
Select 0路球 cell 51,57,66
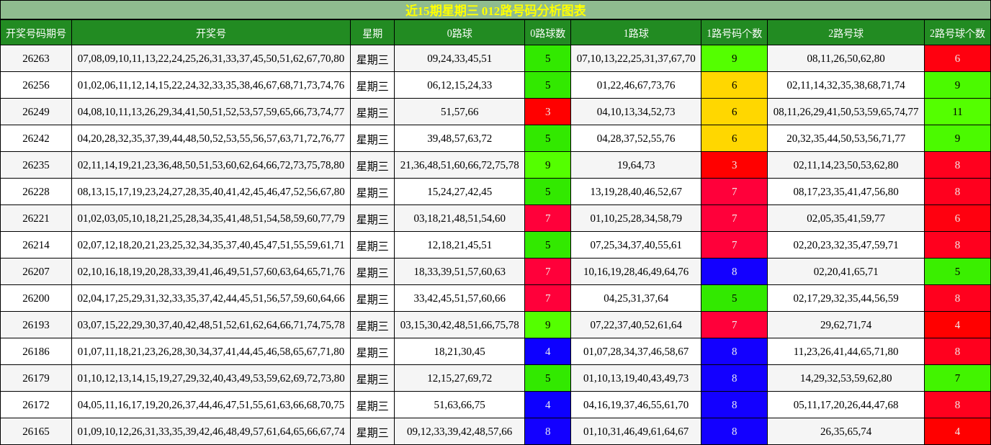(459, 112)
